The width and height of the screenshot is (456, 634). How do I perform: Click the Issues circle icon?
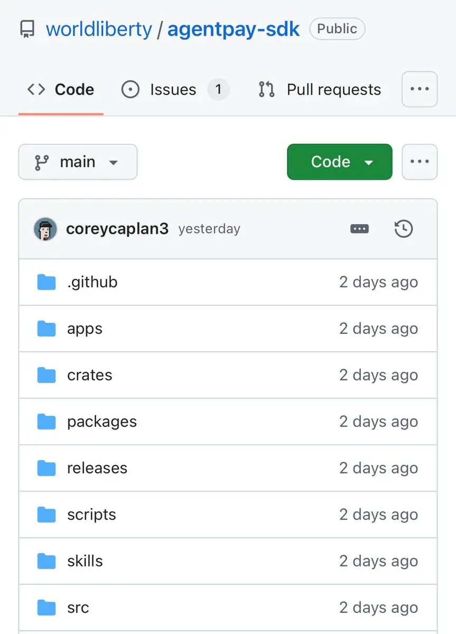click(131, 90)
